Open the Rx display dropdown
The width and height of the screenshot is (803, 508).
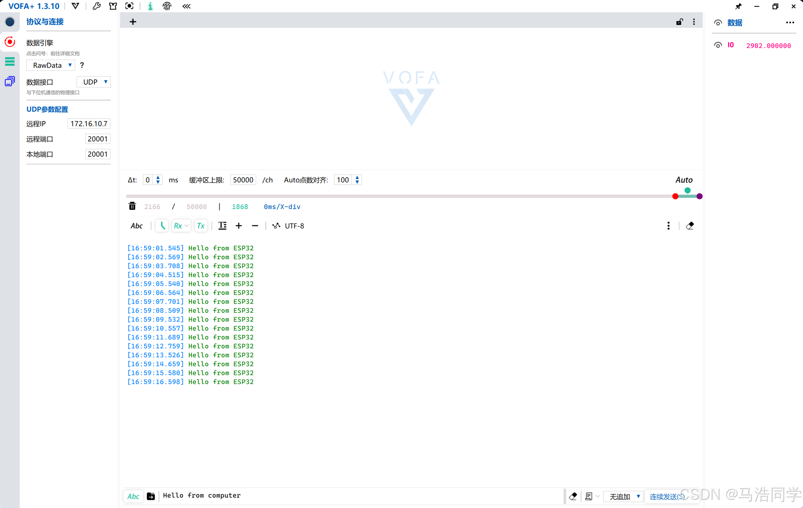pyautogui.click(x=181, y=226)
